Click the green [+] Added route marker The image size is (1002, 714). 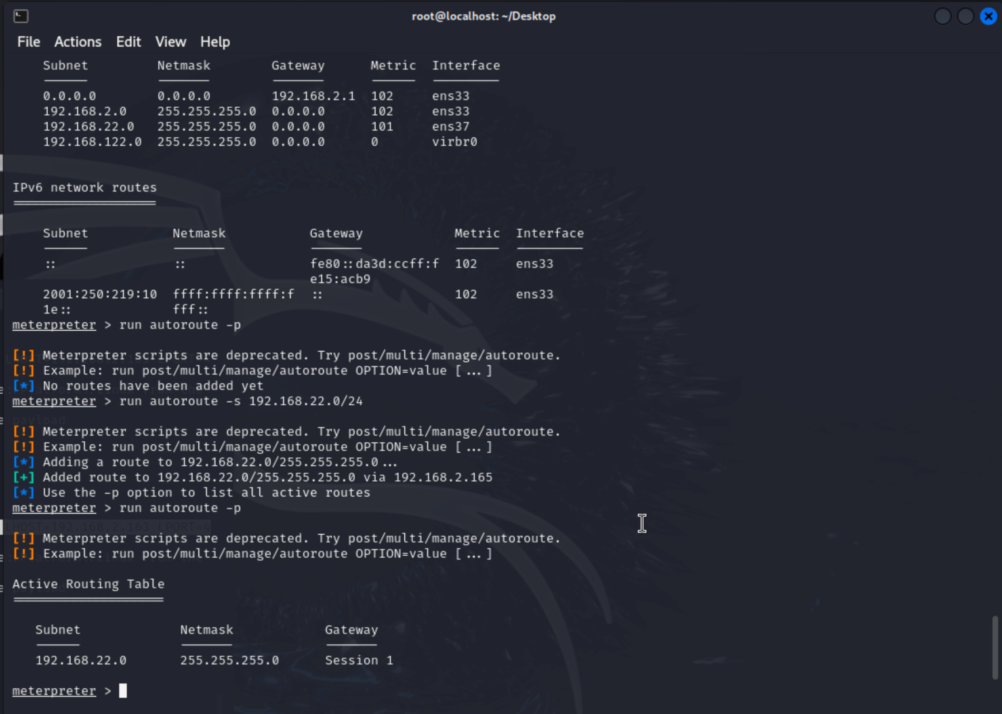coord(23,477)
